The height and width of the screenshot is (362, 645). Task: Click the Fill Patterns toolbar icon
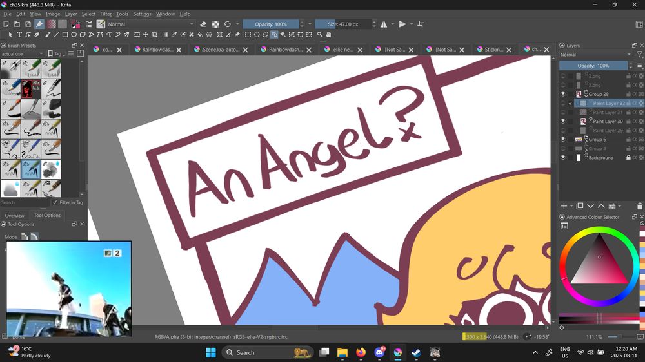pyautogui.click(x=62, y=24)
